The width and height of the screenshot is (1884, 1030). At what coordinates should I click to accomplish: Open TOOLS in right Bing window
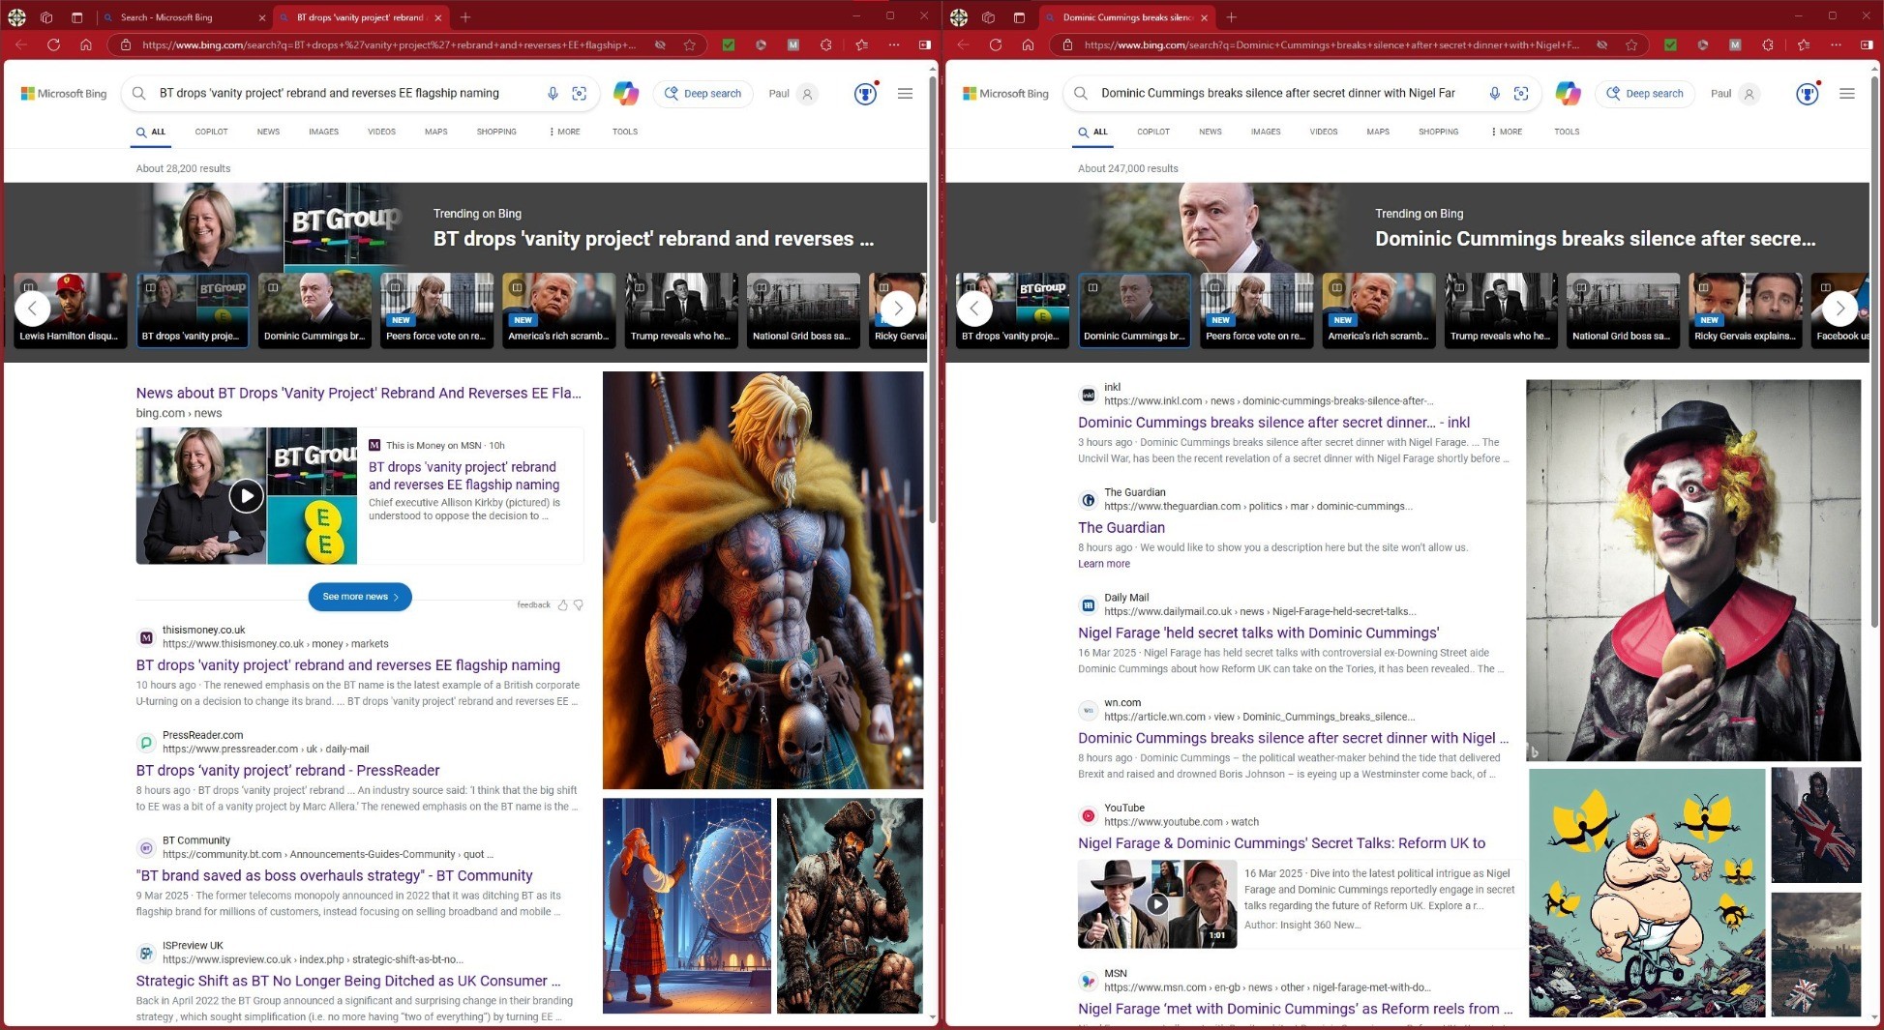[1567, 132]
